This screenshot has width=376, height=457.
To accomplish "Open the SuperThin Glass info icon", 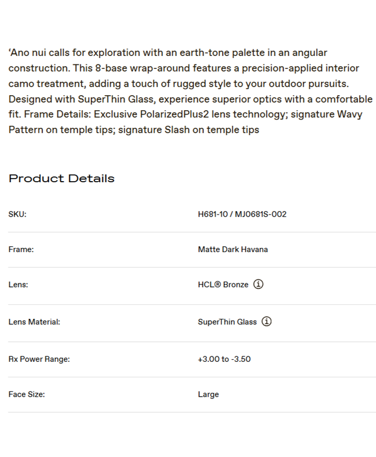I will tap(266, 322).
